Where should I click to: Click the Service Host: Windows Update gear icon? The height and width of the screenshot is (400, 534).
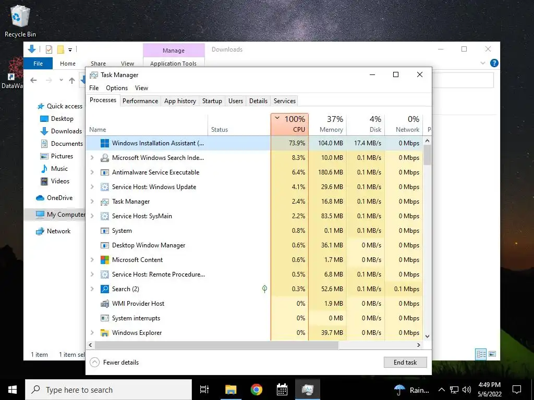[x=104, y=187]
